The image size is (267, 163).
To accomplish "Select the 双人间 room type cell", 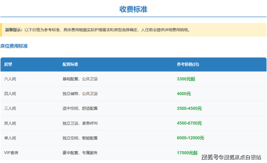I will pos(10,123).
